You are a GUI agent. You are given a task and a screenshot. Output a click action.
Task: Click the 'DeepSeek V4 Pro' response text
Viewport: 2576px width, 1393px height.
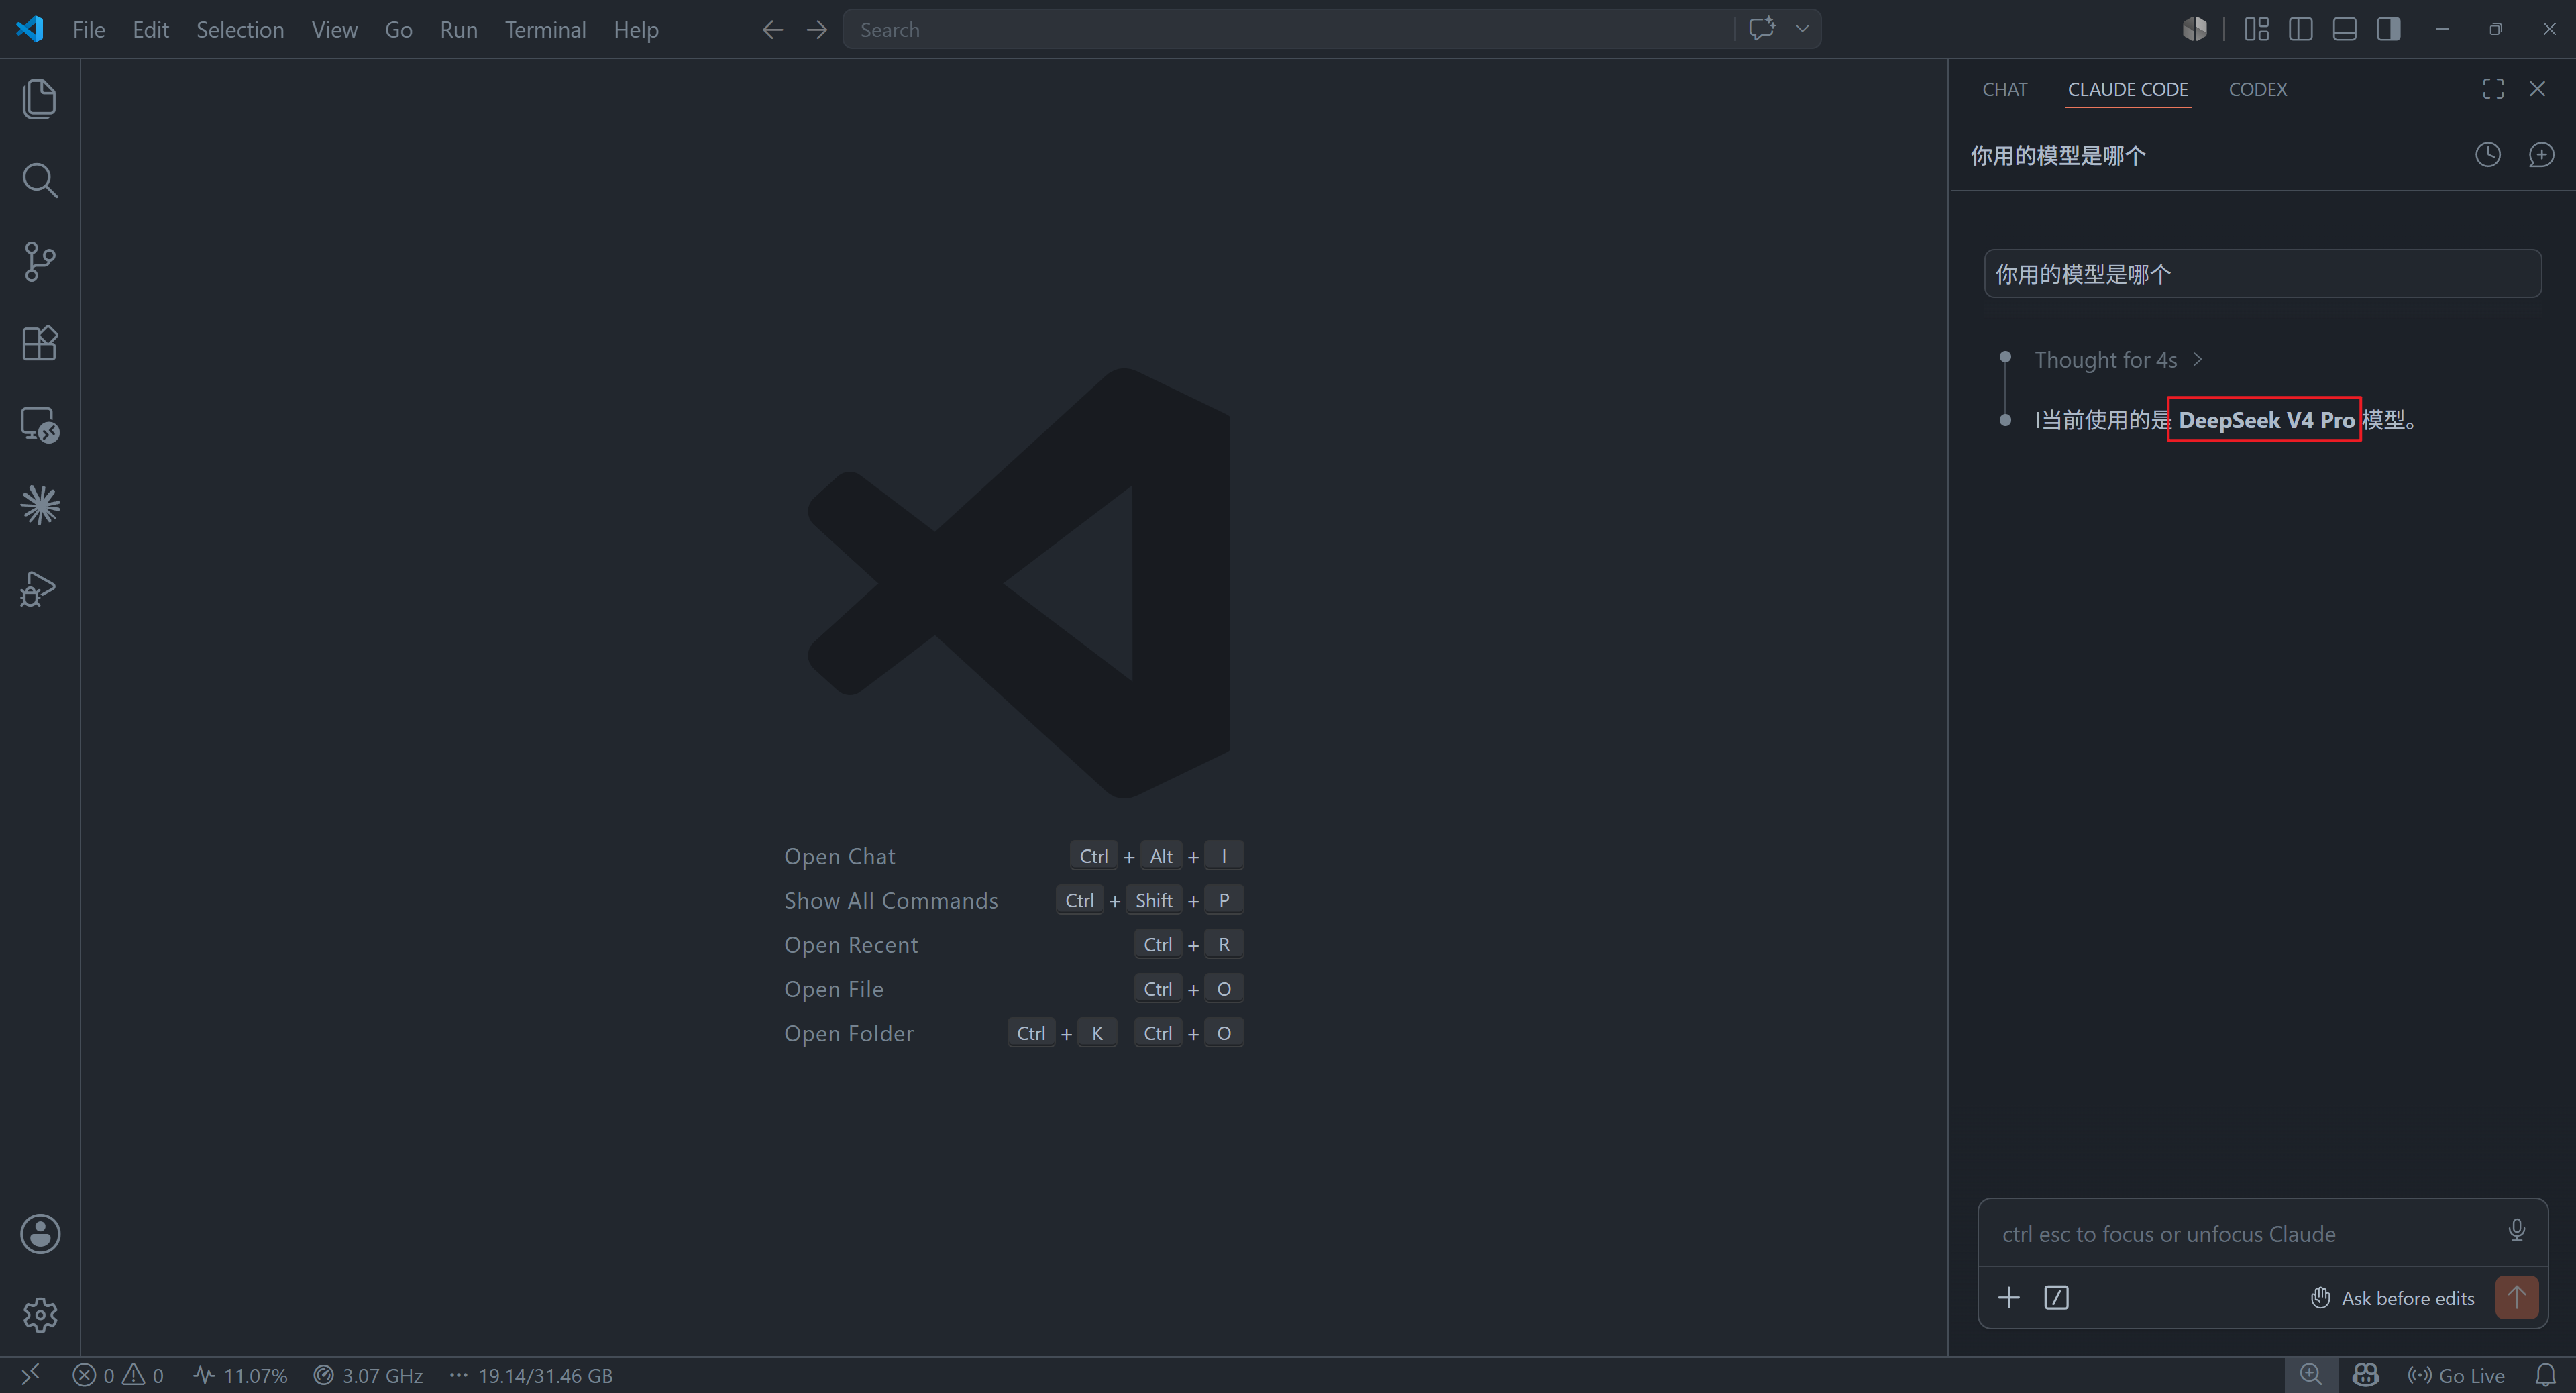tap(2267, 420)
